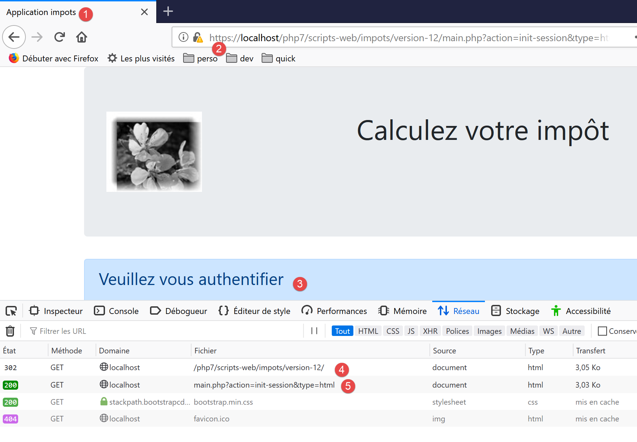Image resolution: width=637 pixels, height=442 pixels.
Task: Toggle the CSS request filter
Action: (392, 331)
